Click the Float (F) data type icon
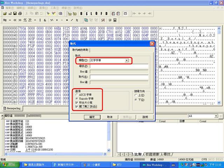 [101, 14]
